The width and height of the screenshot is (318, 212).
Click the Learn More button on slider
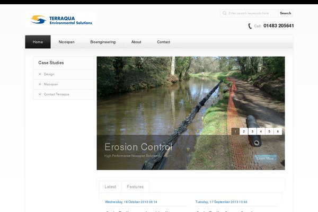pos(265,158)
